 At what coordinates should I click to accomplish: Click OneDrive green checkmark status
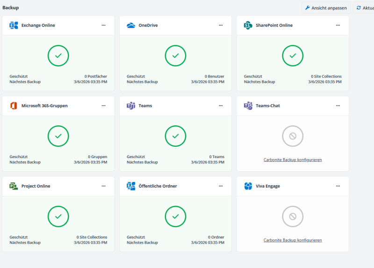(176, 56)
